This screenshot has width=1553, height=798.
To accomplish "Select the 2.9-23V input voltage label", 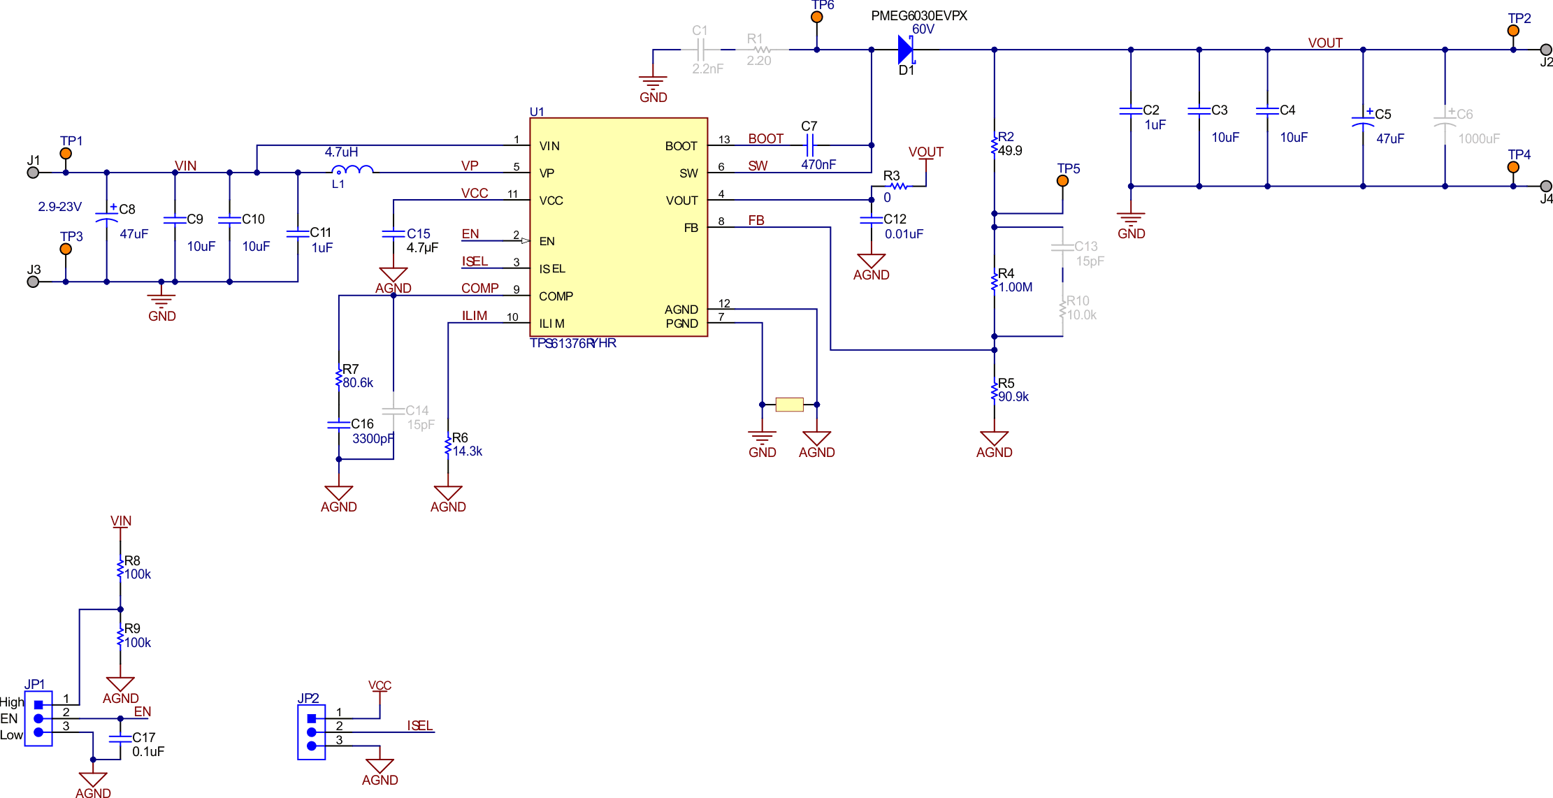I will coord(60,206).
